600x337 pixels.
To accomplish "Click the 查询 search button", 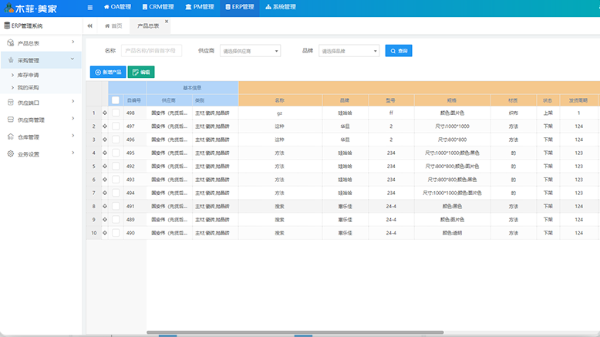I will 399,51.
